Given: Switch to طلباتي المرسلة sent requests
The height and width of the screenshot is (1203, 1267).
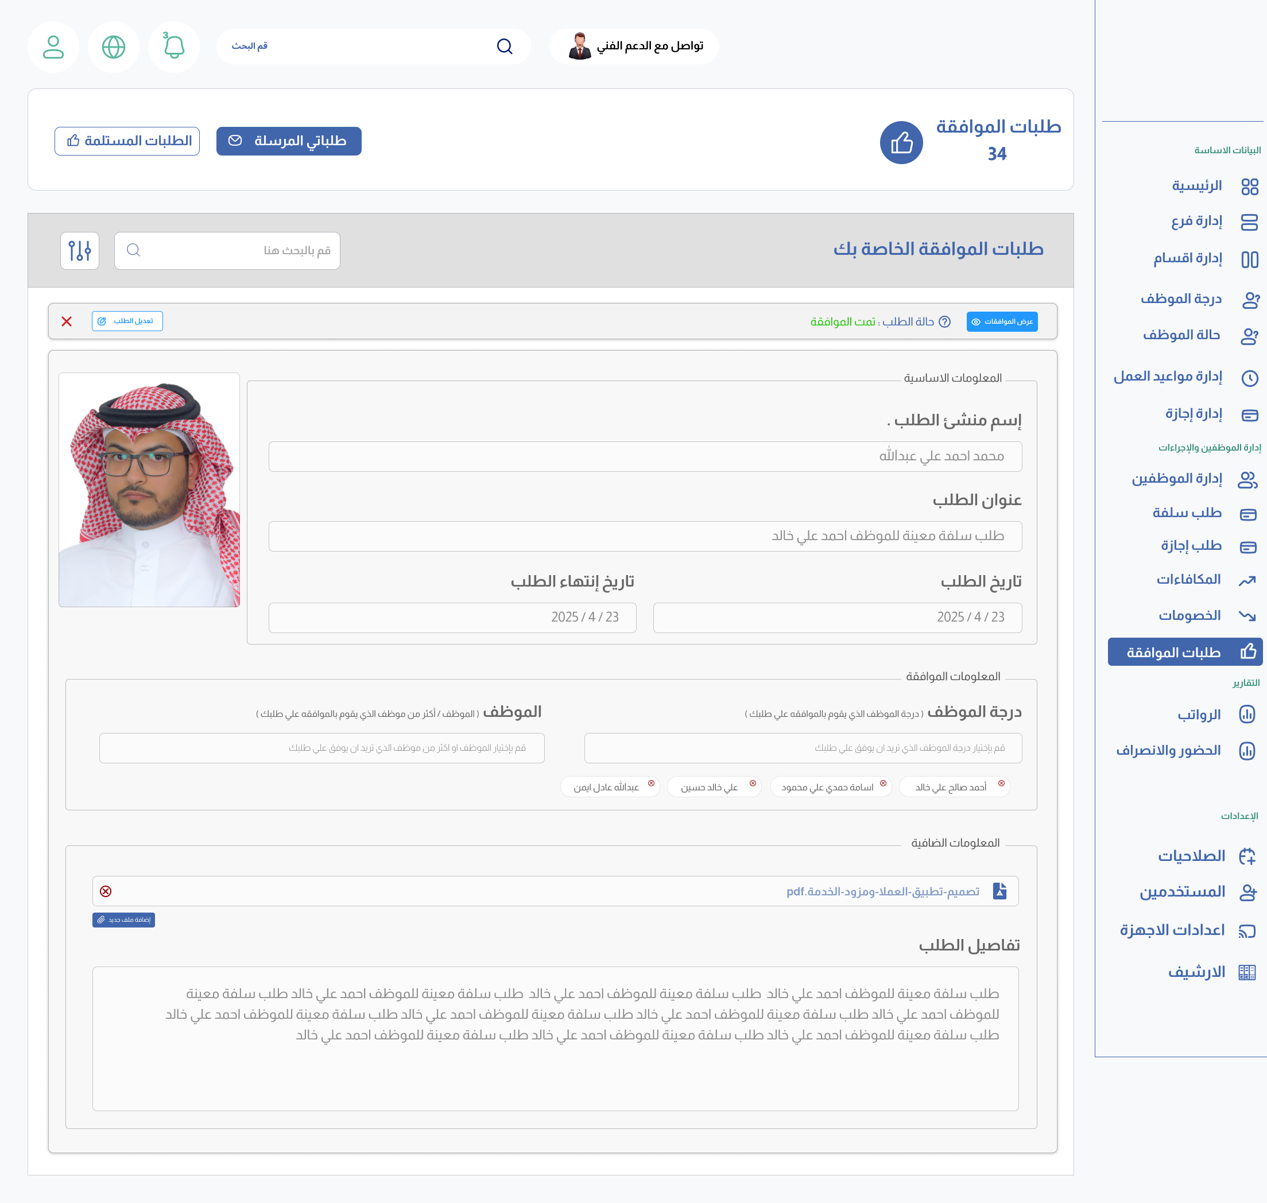Looking at the screenshot, I should [288, 141].
